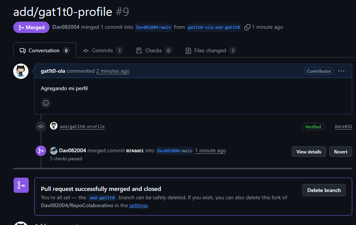The width and height of the screenshot is (356, 225).
Task: Open the settings link
Action: pyautogui.click(x=138, y=205)
